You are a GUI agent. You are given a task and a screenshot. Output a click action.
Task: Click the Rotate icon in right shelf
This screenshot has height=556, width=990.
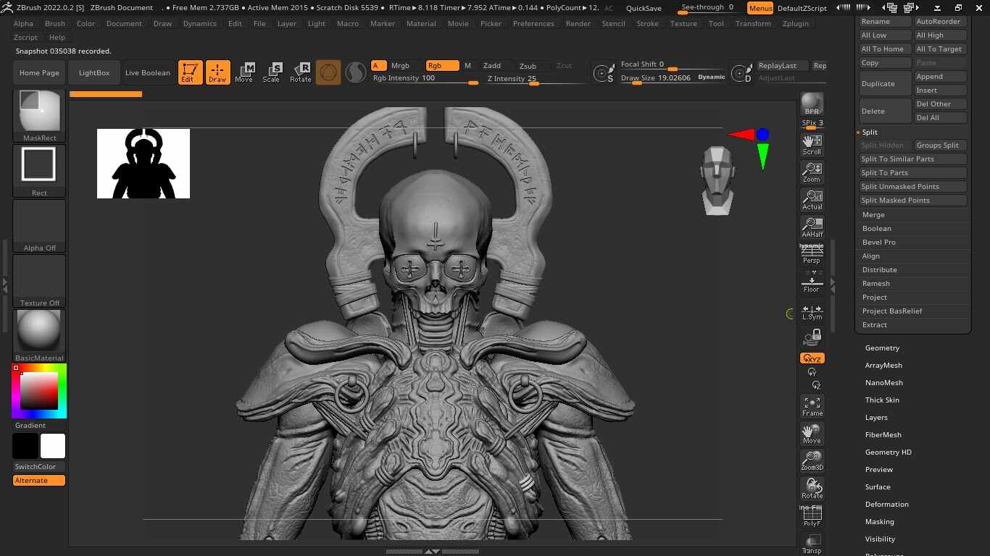[x=812, y=489]
